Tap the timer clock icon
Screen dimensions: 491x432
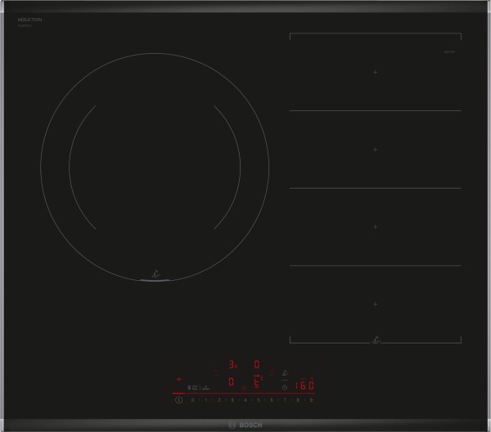click(x=285, y=386)
